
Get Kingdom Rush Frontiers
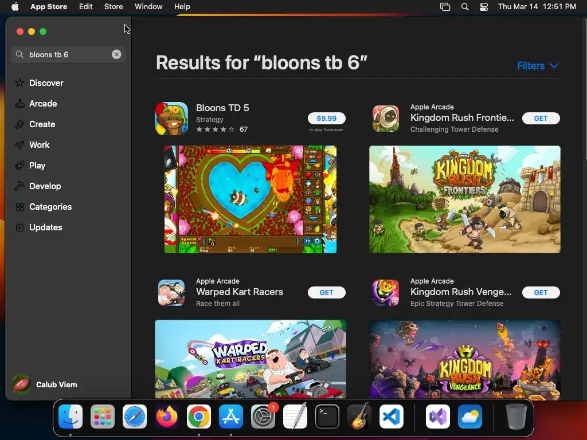tap(541, 118)
